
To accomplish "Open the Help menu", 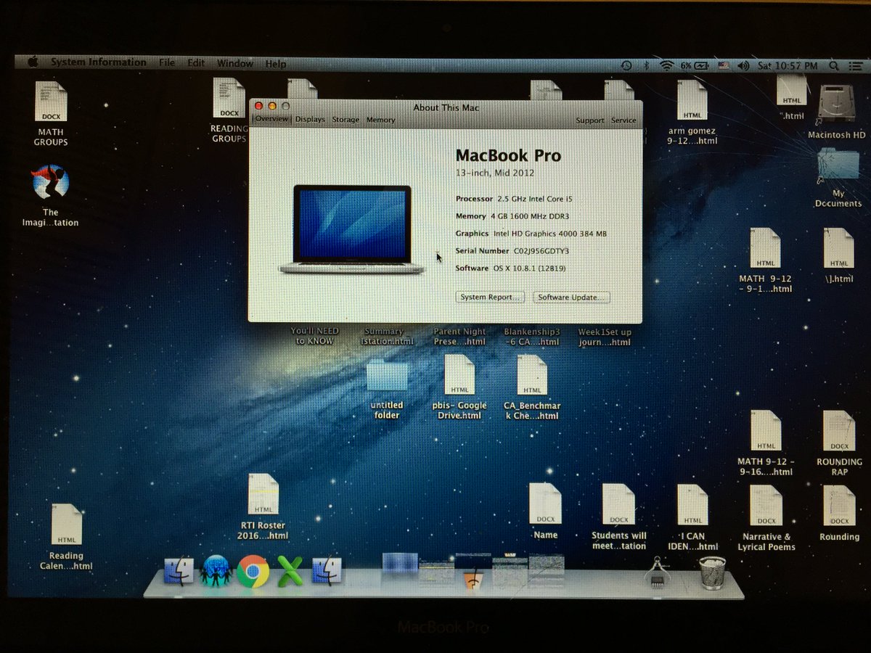I will (x=276, y=64).
